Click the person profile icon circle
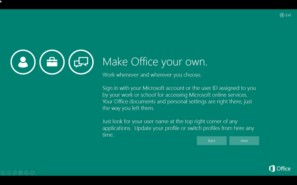The height and width of the screenshot is (185, 297). point(23,62)
